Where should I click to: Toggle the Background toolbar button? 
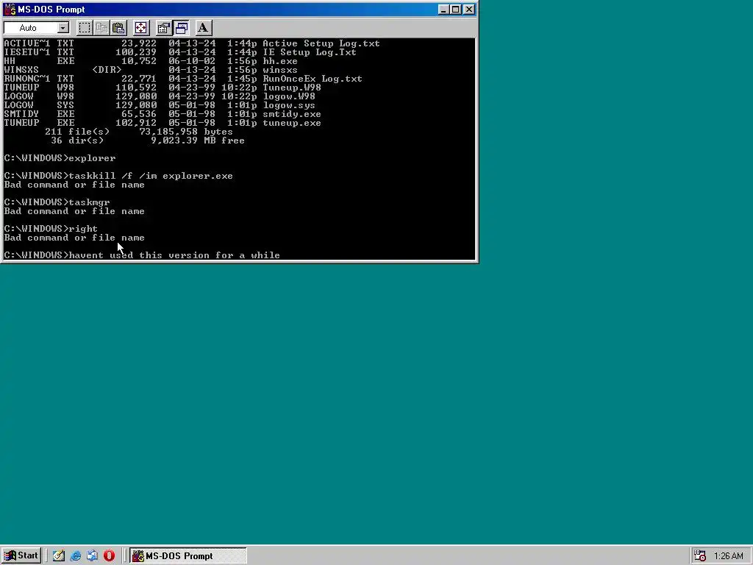coord(181,28)
